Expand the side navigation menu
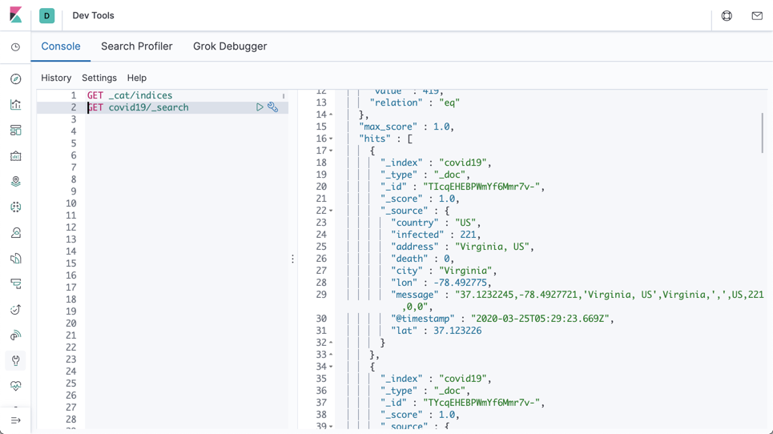 coord(16,420)
